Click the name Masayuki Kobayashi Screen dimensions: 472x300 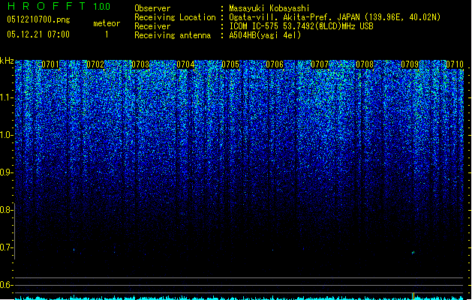click(269, 8)
